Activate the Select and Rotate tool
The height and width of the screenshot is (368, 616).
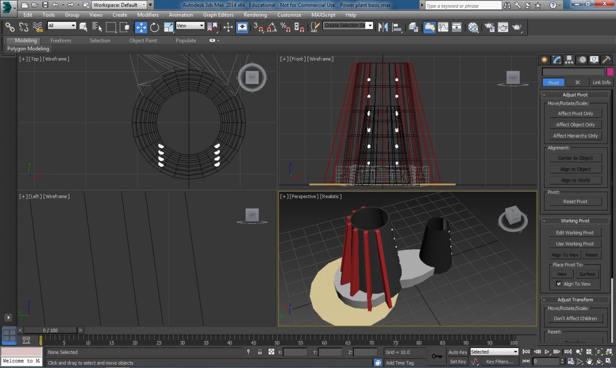click(154, 27)
